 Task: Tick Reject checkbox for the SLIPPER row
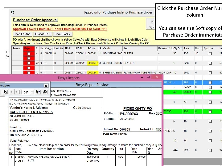click(x=29, y=53)
